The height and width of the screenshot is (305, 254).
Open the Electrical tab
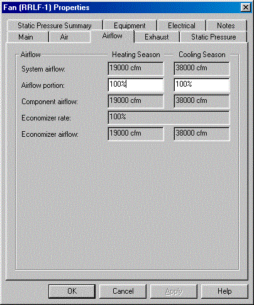[x=182, y=26]
